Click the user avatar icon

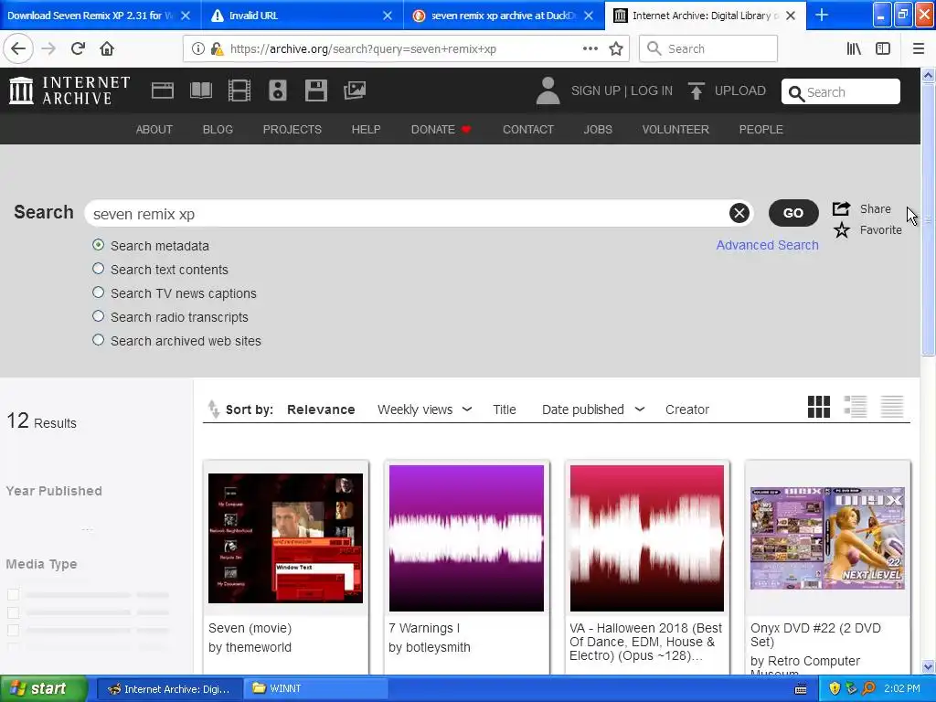pyautogui.click(x=548, y=90)
